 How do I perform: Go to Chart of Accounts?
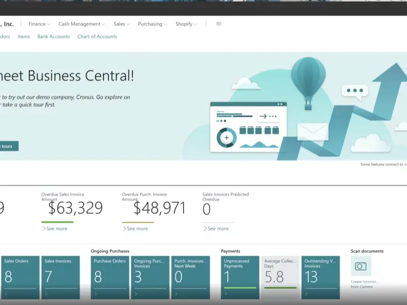[x=97, y=37]
